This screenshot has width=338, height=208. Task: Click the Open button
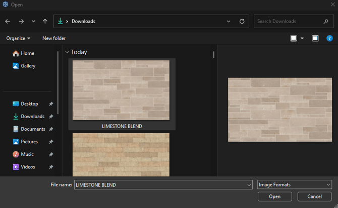coord(274,196)
